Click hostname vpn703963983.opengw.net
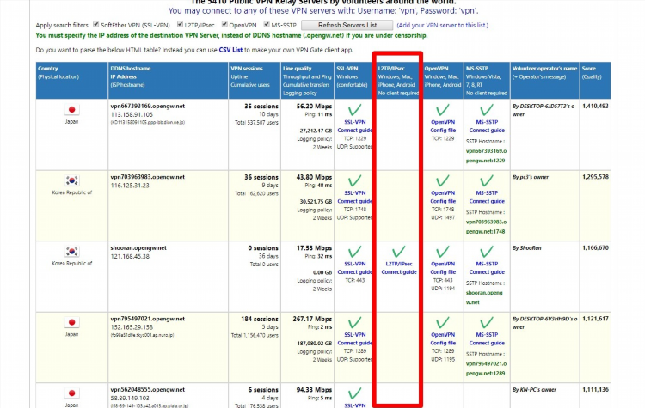645x408 pixels. coord(147,177)
